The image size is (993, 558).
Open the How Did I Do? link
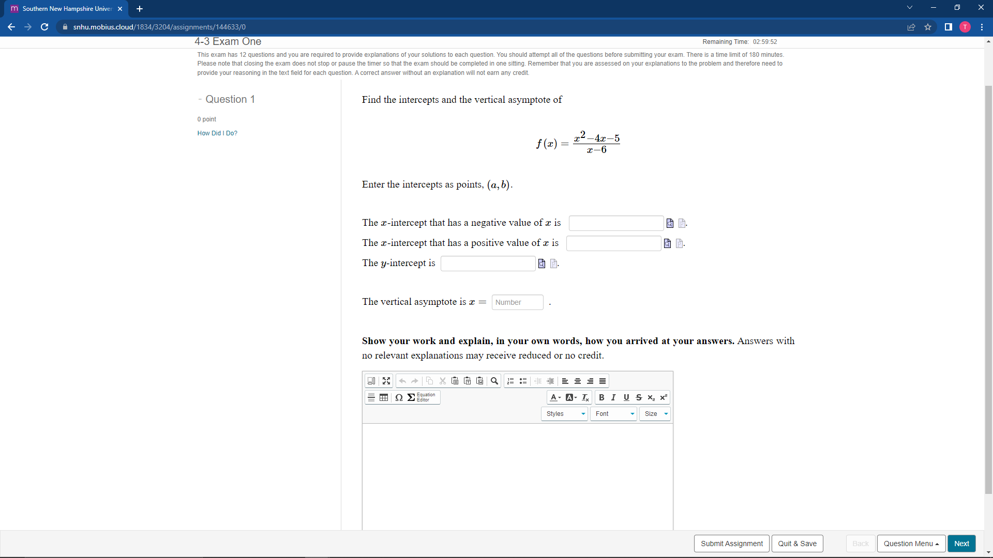[x=217, y=133]
